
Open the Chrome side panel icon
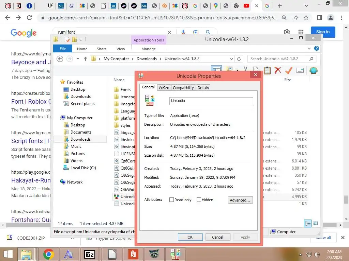click(320, 18)
